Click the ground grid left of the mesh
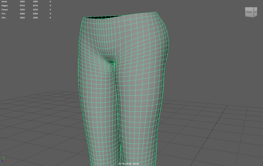This screenshot has width=263, height=166. click(39, 116)
